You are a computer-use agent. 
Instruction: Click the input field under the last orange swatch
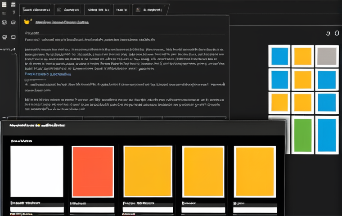pos(255,210)
